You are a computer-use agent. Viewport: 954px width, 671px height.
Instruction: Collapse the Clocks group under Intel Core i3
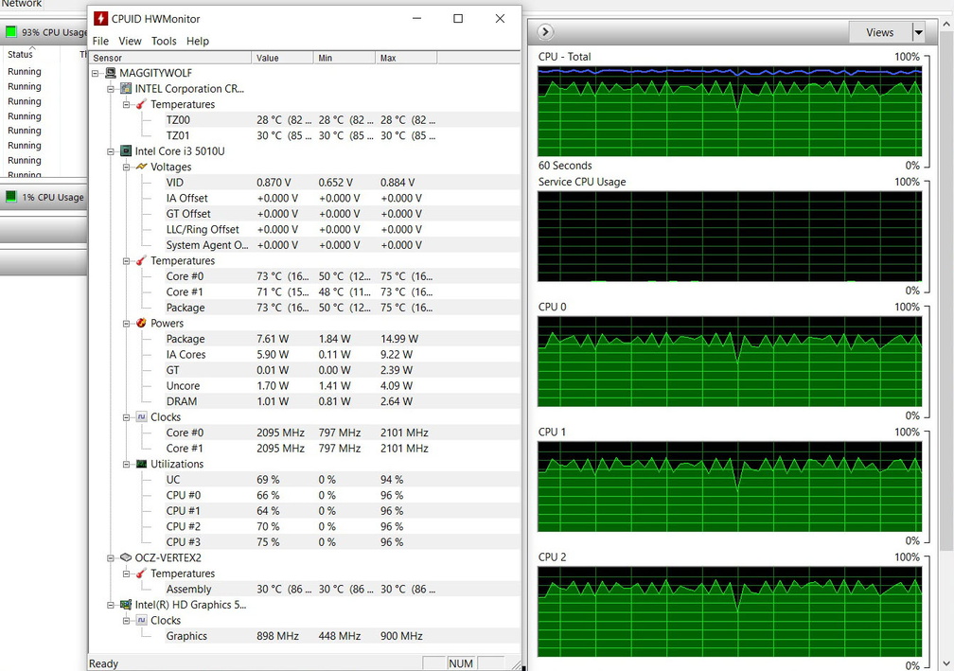tap(127, 417)
